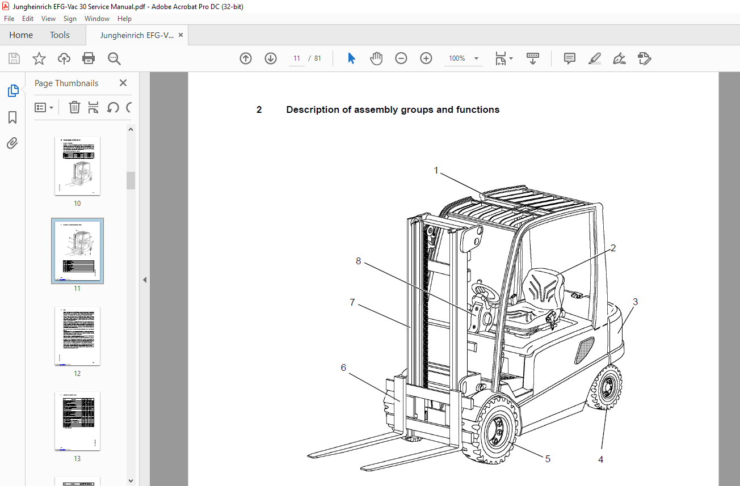Activate the Hand pan tool

coord(376,58)
